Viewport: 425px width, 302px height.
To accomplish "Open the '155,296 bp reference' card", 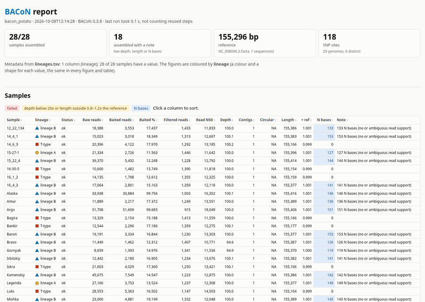I will (265, 43).
